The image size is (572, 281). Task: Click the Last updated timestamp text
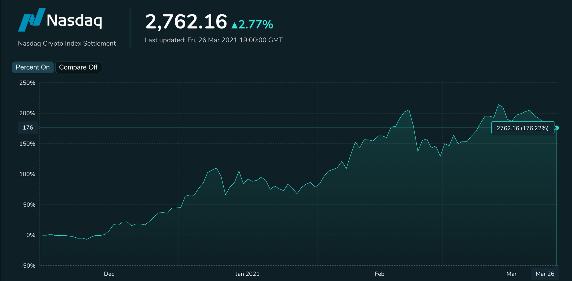click(x=214, y=40)
